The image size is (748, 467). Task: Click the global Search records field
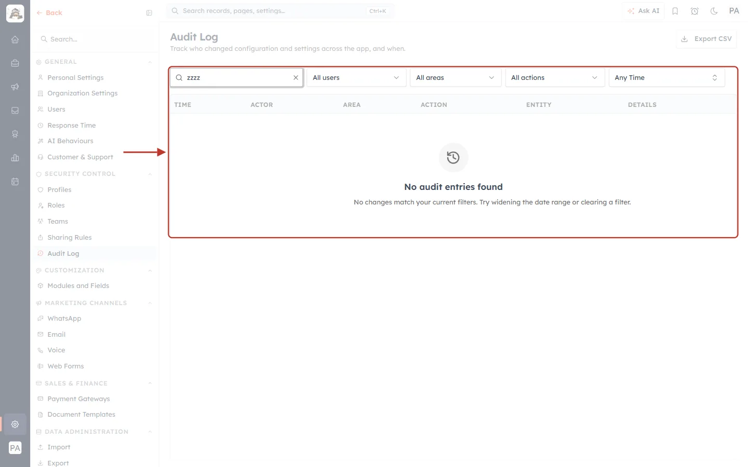tap(280, 11)
